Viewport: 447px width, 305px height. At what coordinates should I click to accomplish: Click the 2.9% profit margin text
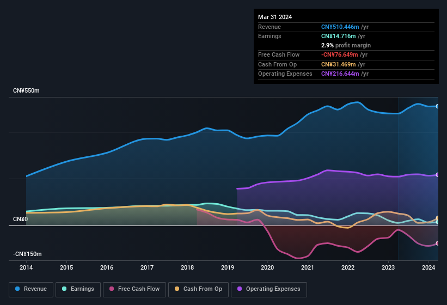(x=346, y=45)
